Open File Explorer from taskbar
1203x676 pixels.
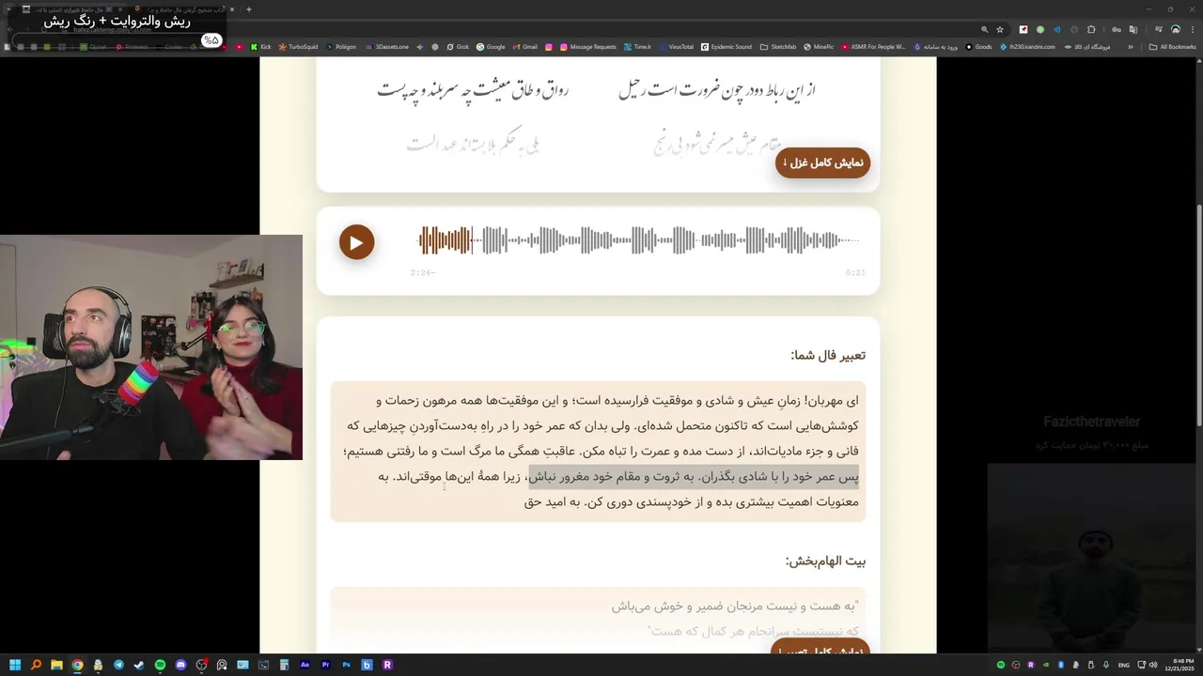[x=56, y=665]
